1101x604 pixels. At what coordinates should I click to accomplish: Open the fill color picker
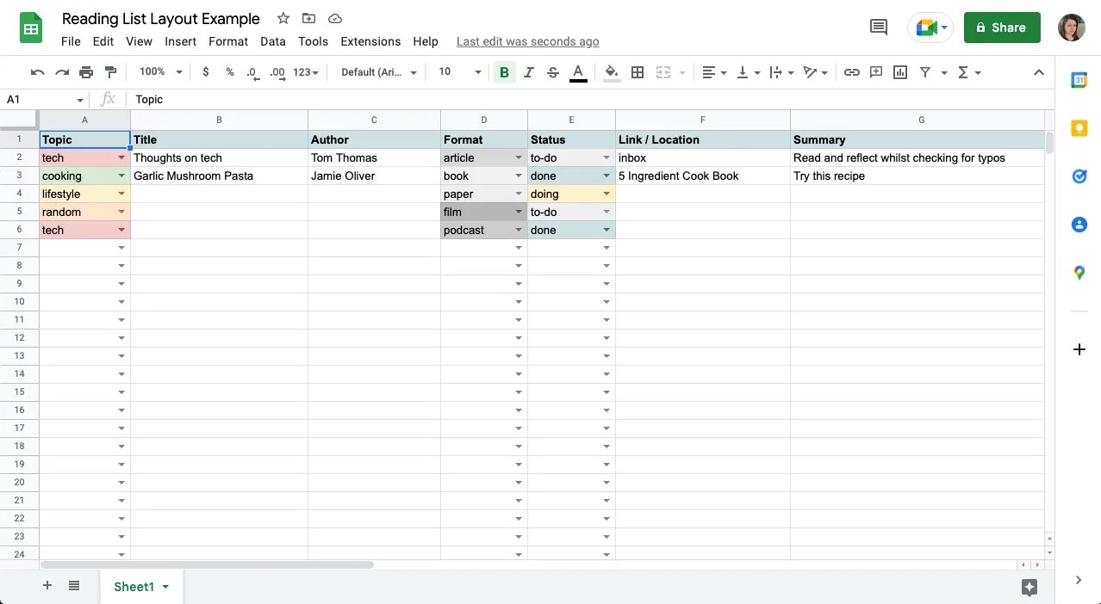pyautogui.click(x=611, y=72)
